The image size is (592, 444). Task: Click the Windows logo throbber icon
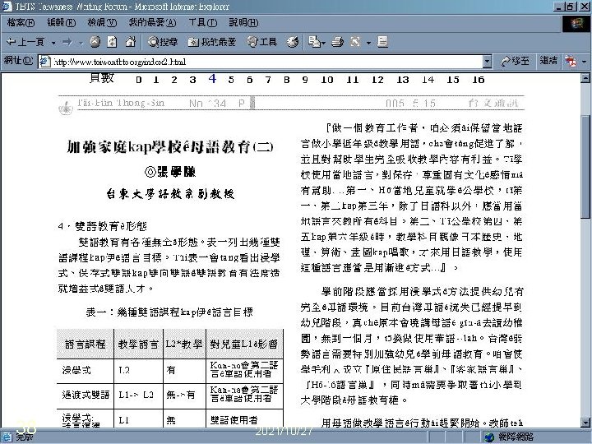click(576, 24)
